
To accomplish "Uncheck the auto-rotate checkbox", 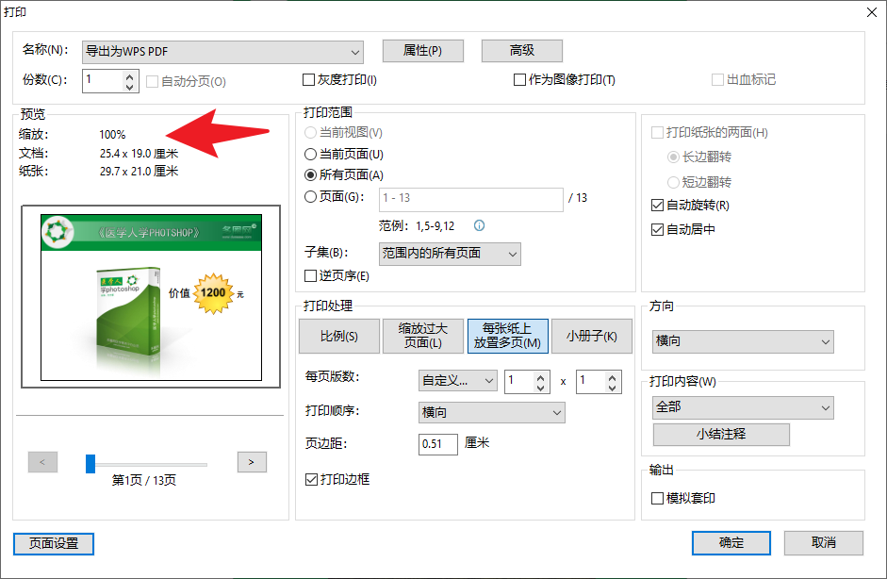I will click(x=658, y=205).
